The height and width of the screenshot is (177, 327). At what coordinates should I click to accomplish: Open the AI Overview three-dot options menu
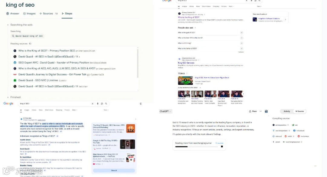click(136, 119)
